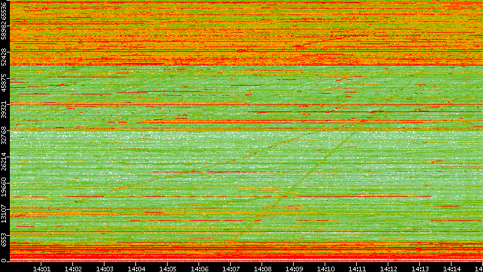Select the 14:14 time axis label
Viewport: 483px width, 272px height.
451,269
